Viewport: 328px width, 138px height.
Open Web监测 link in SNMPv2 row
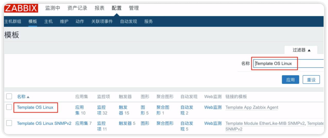(x=213, y=123)
